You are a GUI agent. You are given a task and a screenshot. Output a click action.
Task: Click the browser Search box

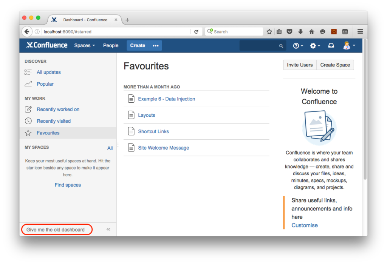click(x=234, y=32)
